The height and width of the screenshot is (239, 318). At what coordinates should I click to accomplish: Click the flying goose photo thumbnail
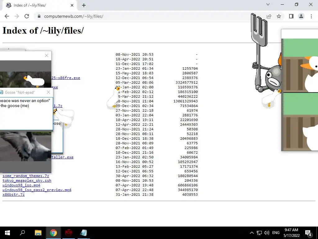click(x=25, y=146)
